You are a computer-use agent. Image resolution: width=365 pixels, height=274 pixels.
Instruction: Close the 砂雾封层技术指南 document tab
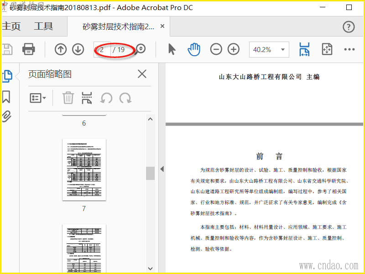pyautogui.click(x=162, y=26)
